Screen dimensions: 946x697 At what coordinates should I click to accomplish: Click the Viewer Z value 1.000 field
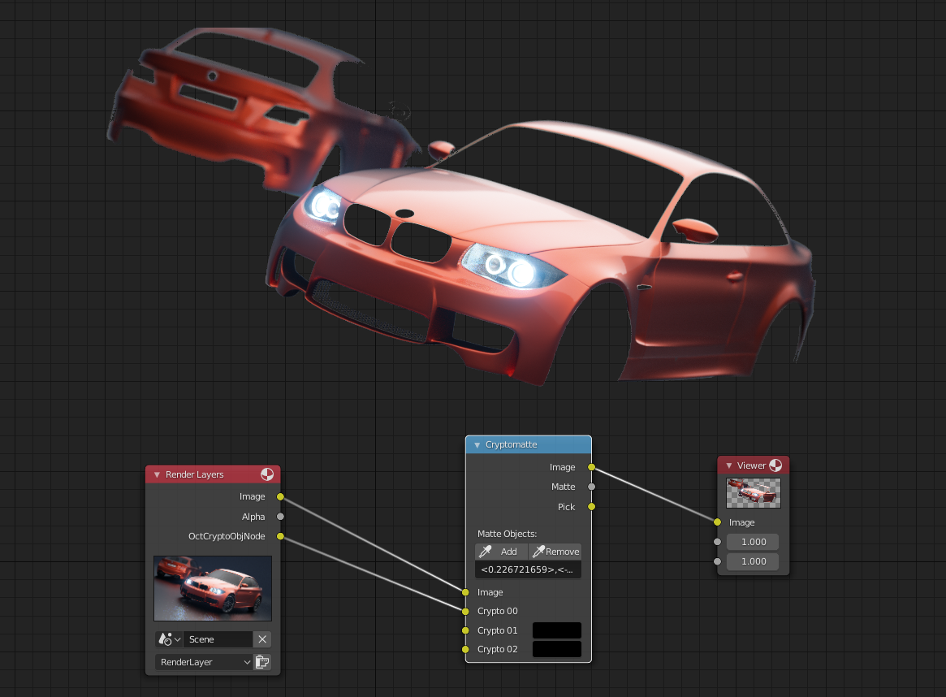click(x=753, y=561)
